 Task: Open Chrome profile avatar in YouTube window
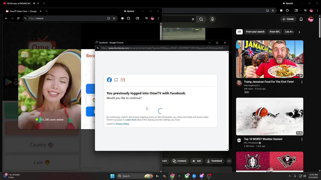[x=311, y=10]
